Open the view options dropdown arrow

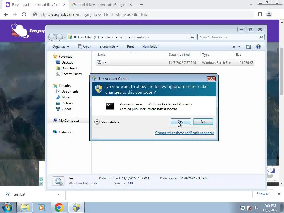pos(239,47)
